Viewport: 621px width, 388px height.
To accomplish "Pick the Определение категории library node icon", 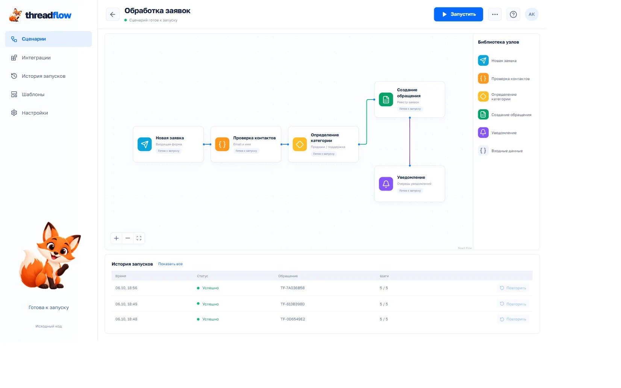I will pyautogui.click(x=483, y=97).
